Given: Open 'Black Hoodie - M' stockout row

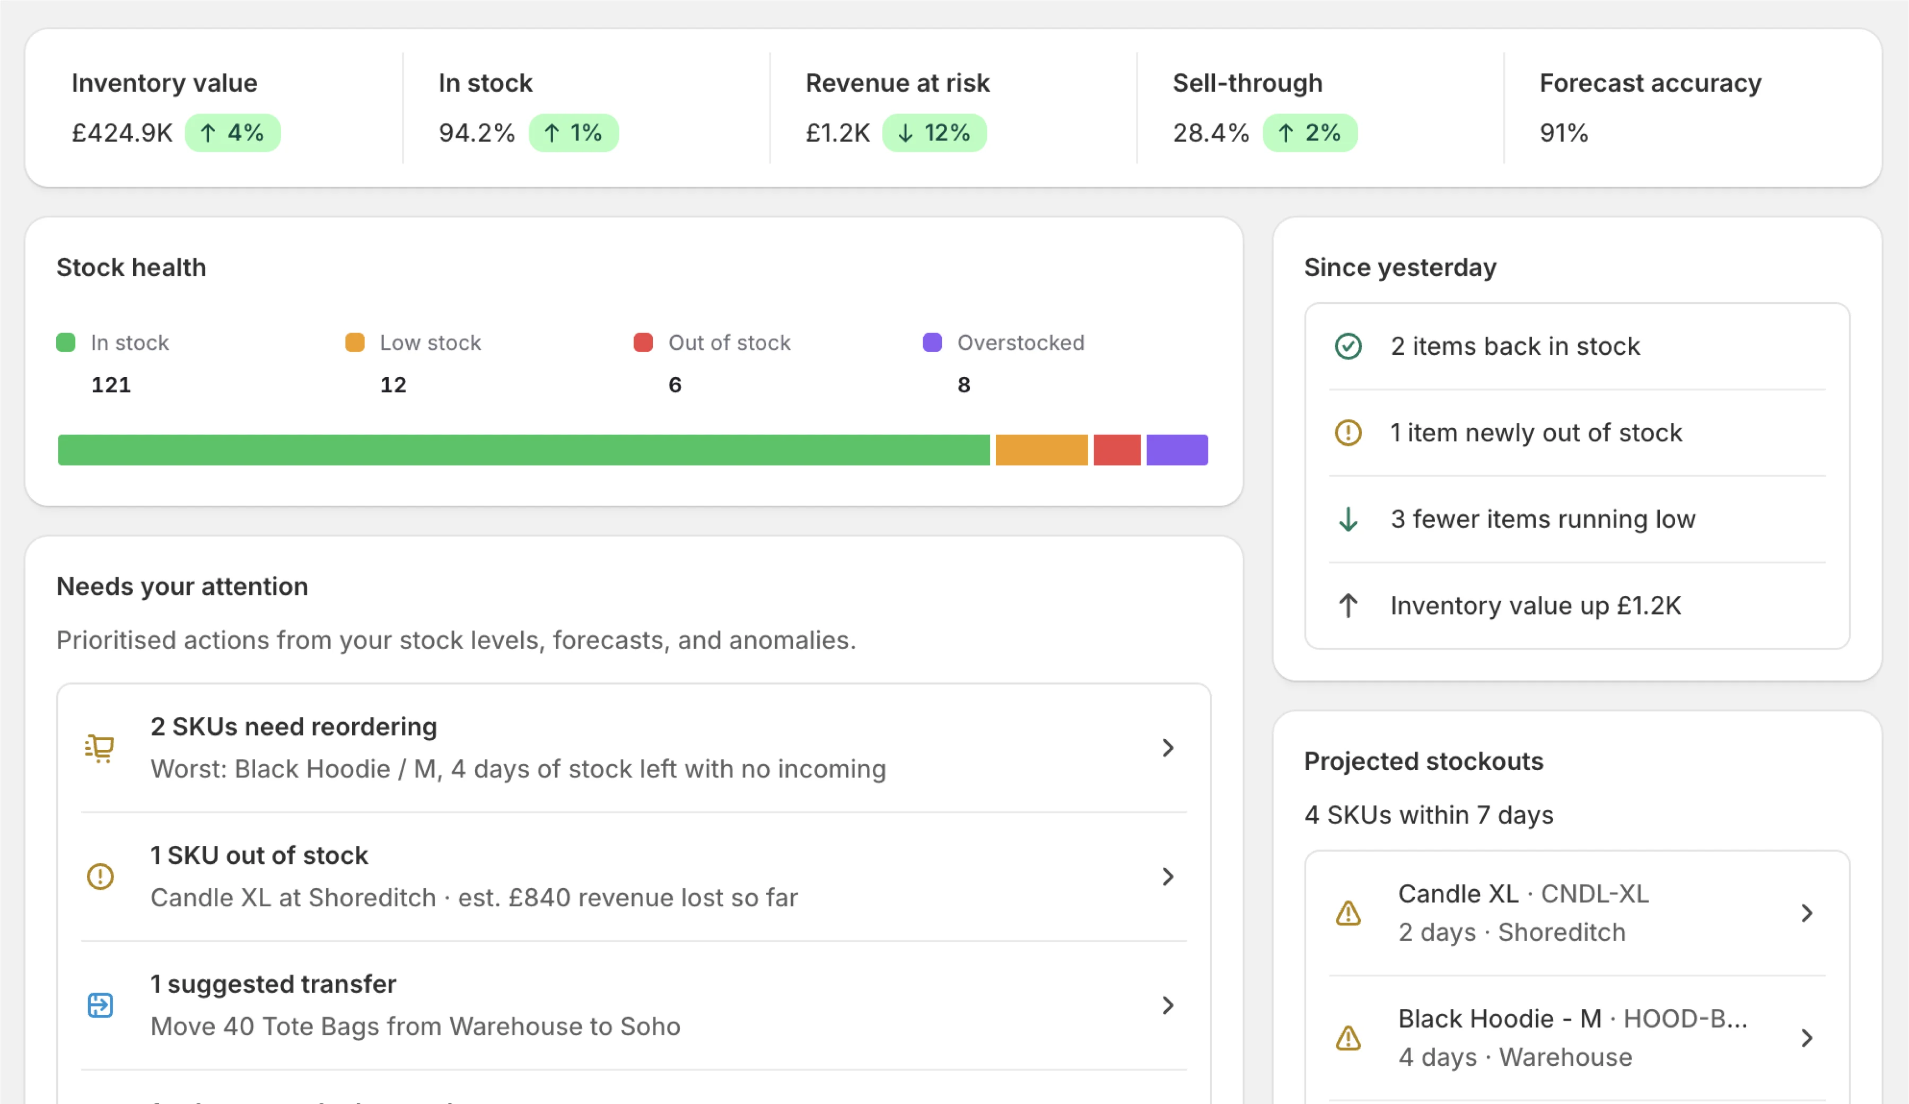Looking at the screenshot, I should [1577, 1038].
